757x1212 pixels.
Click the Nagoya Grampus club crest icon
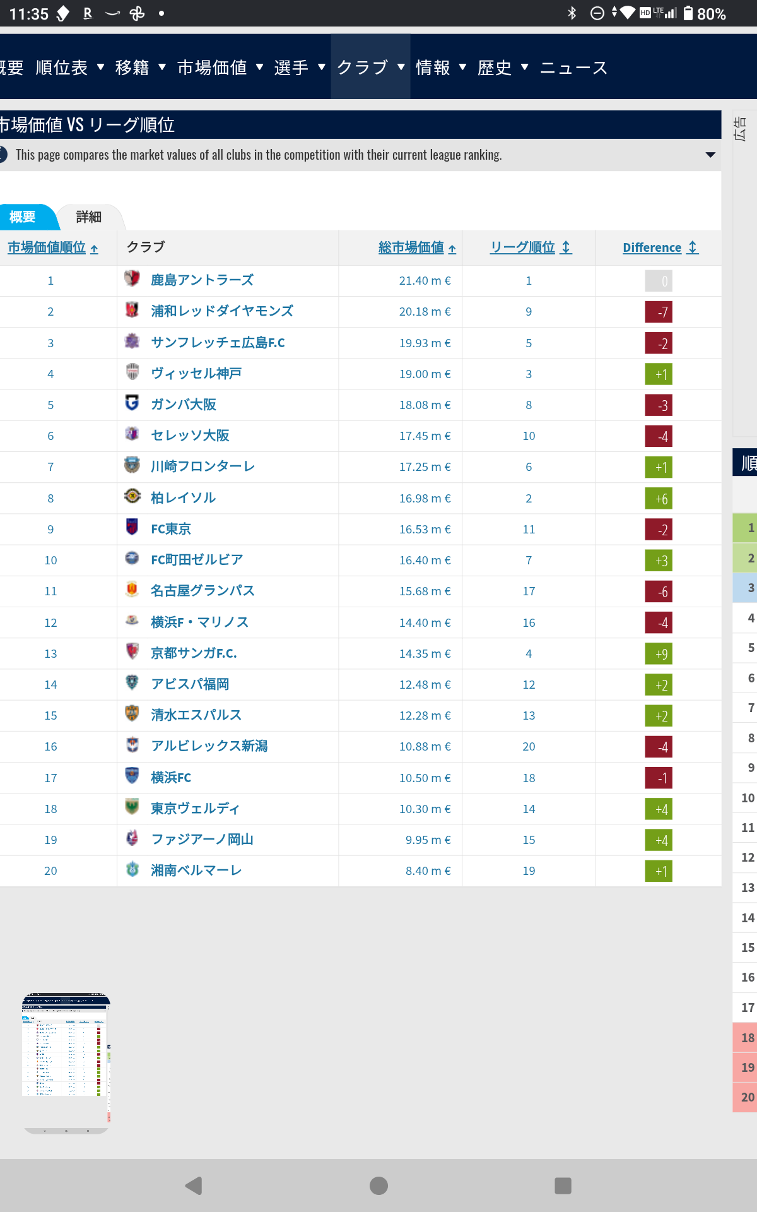point(132,590)
